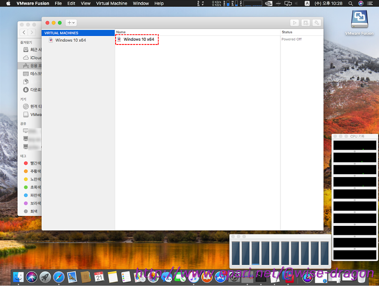
Task: Open Spotlight search in menu bar
Action: pos(351,3)
